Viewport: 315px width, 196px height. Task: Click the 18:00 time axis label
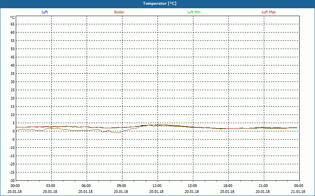(x=228, y=186)
